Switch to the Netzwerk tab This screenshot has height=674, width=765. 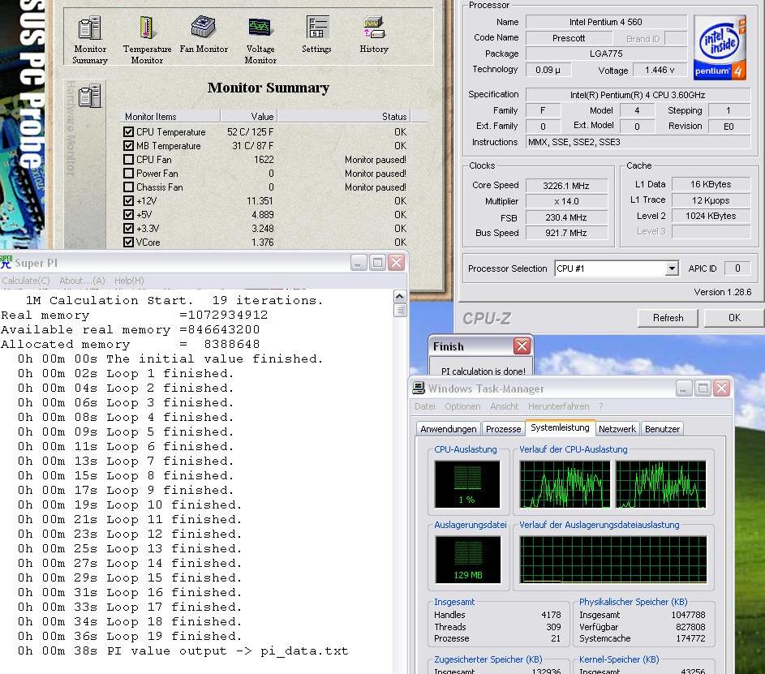point(617,429)
